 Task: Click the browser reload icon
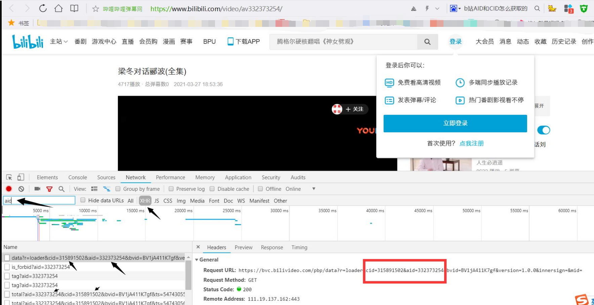(43, 8)
